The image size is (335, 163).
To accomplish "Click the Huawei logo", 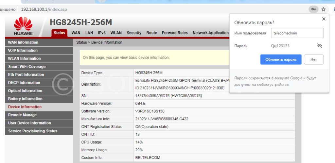I will point(23,26).
